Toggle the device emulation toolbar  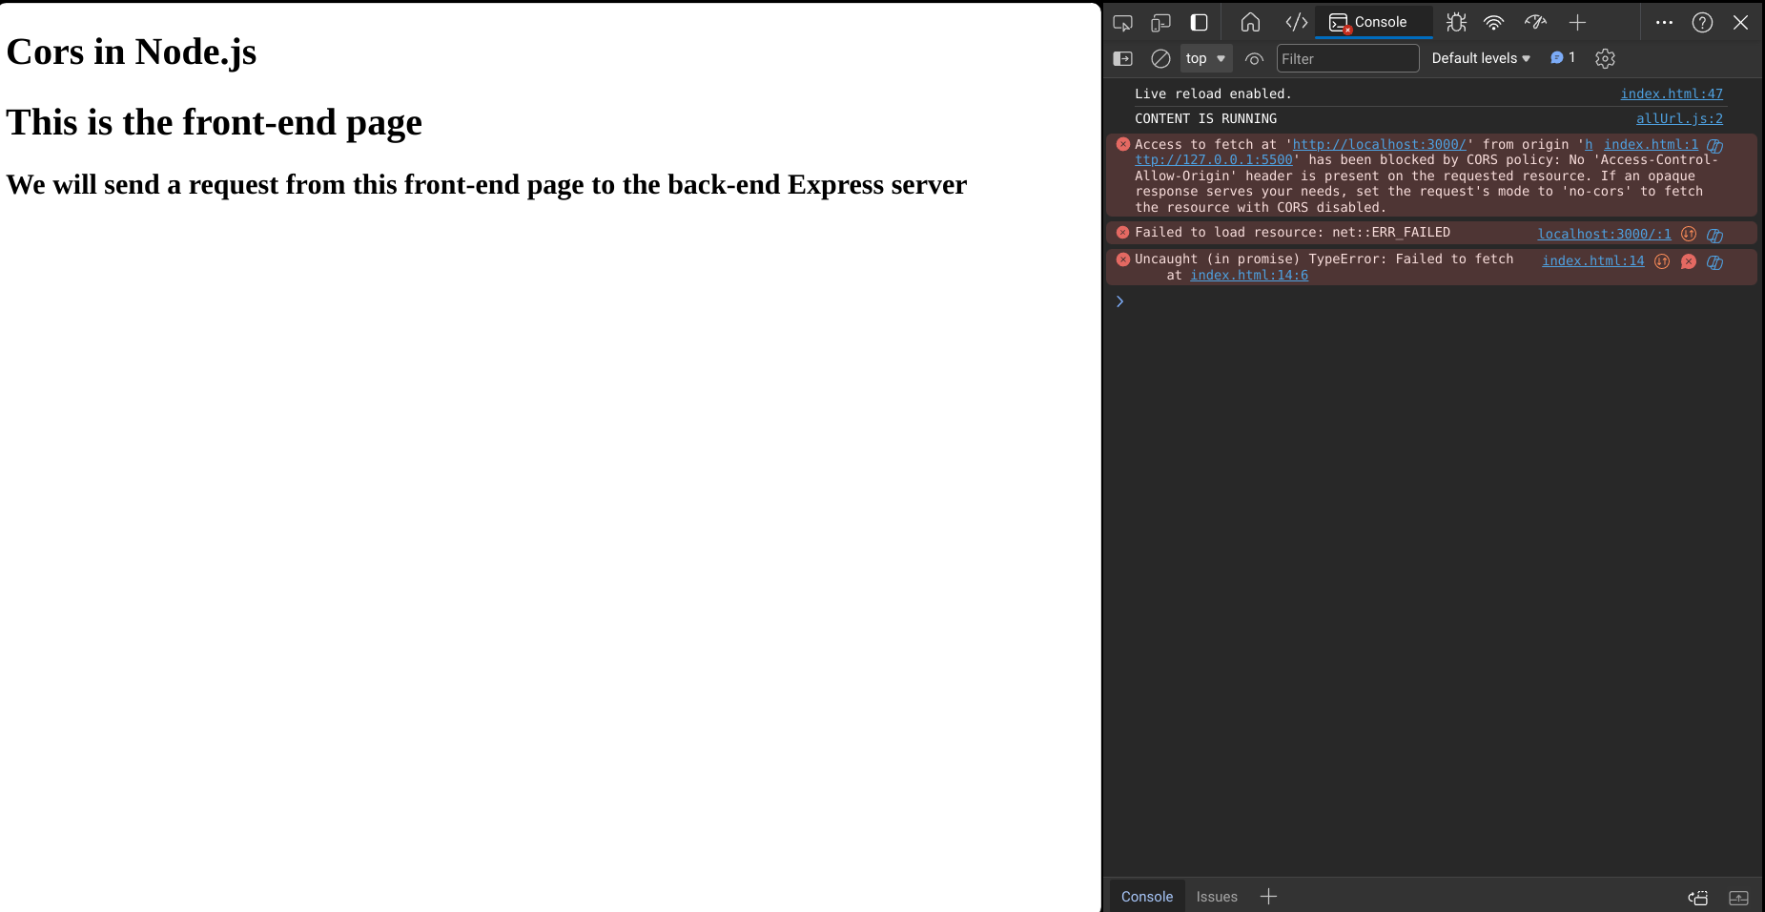[x=1162, y=22]
